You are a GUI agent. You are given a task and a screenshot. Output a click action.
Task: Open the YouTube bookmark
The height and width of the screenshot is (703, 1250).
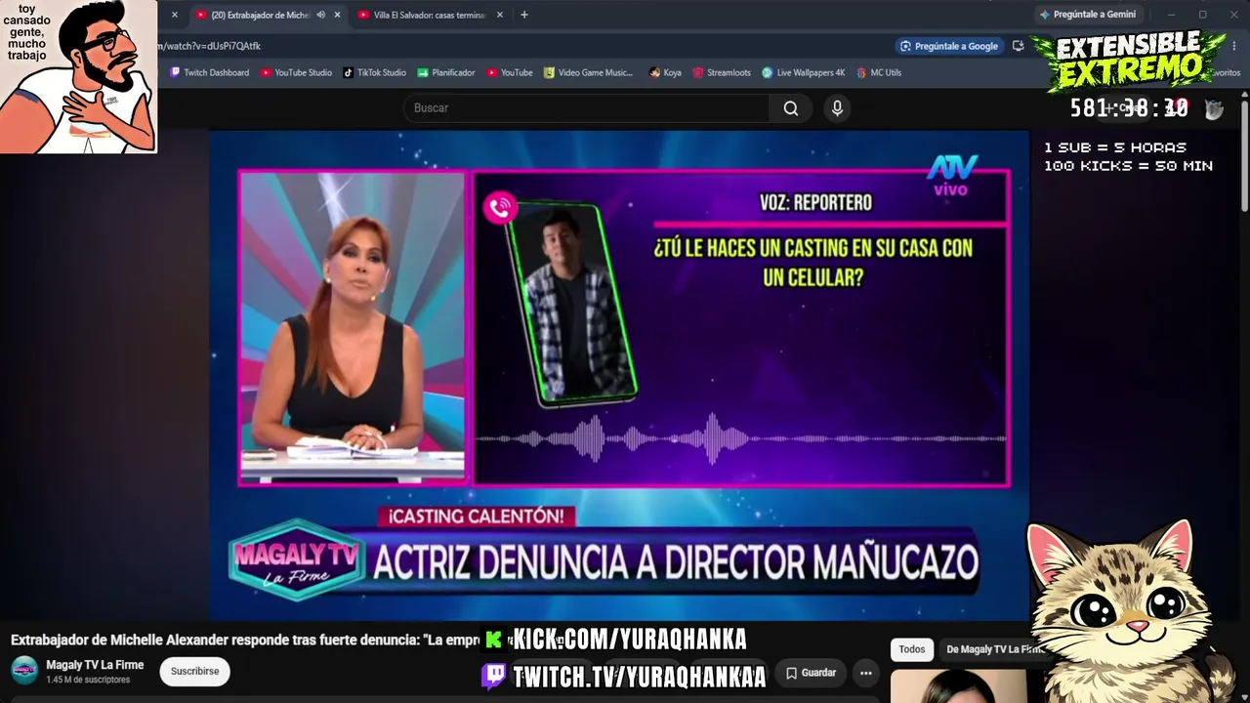(509, 72)
